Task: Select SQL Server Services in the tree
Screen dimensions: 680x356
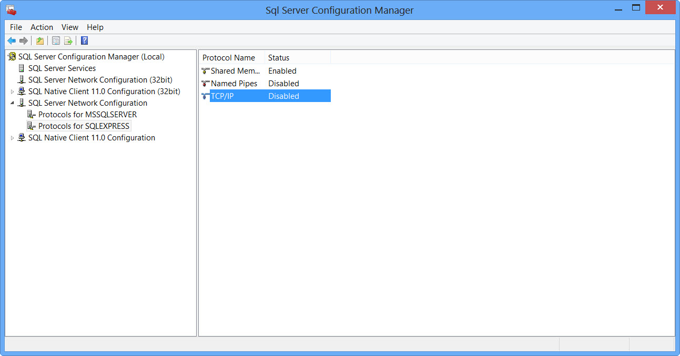Action: coord(62,68)
